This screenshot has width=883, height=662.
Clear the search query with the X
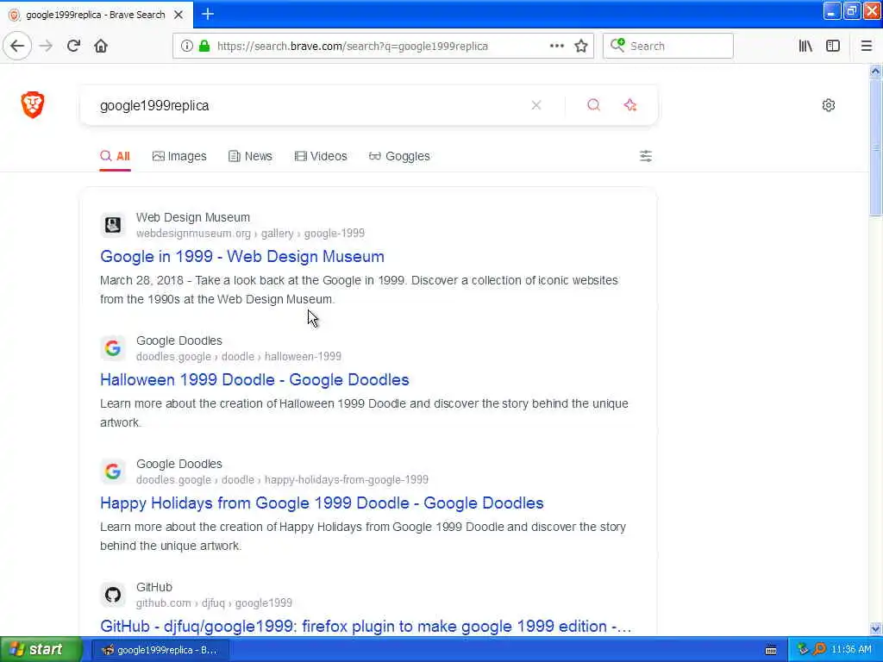point(536,105)
